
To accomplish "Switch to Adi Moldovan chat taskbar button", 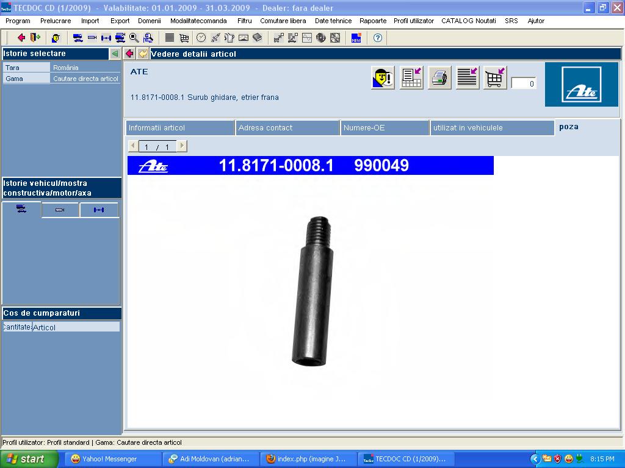I will (x=211, y=459).
